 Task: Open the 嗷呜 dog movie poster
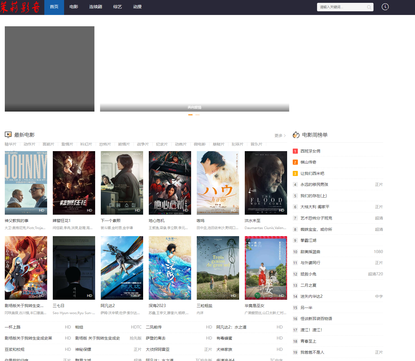218,183
